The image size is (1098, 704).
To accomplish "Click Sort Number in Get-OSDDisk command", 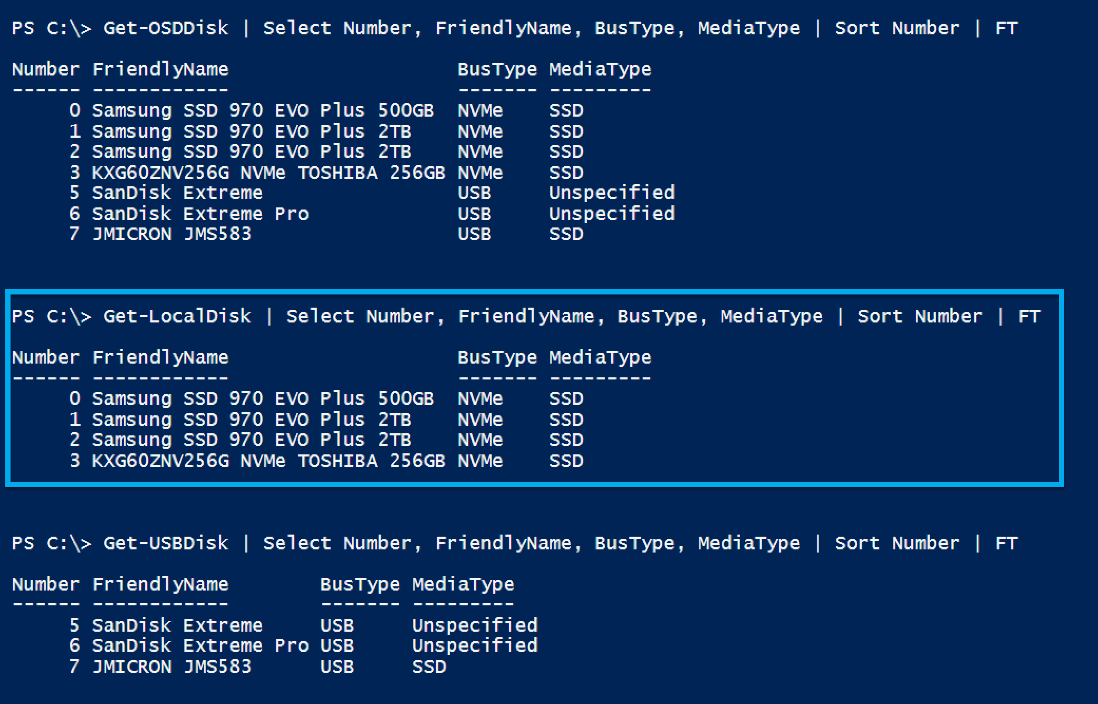I will pos(897,28).
